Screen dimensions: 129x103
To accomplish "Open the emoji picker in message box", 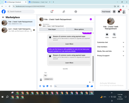I will [x=88, y=86].
